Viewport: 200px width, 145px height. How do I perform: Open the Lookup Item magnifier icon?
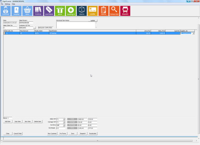coord(114,11)
